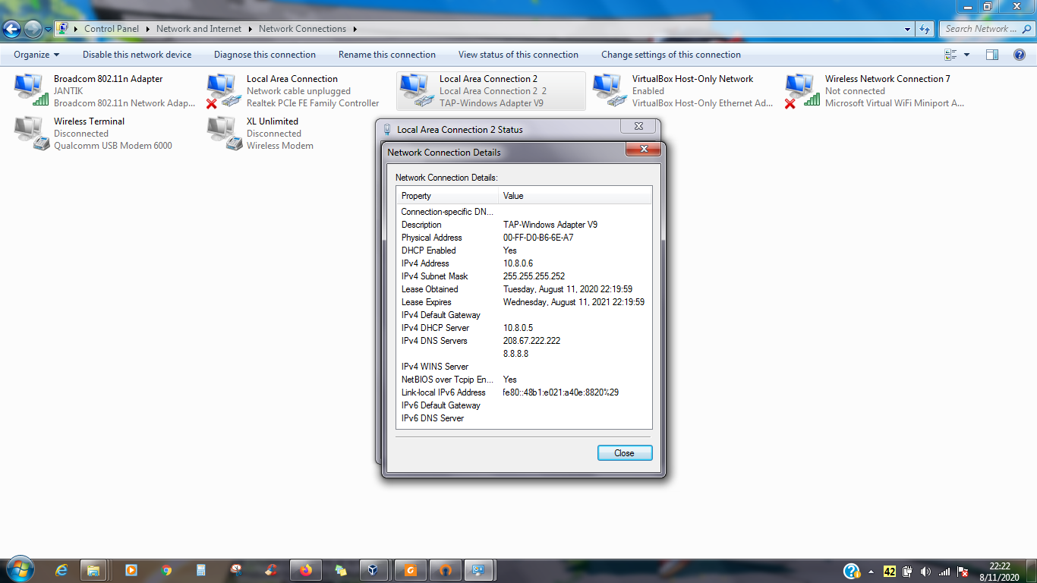Click the Back navigation arrow
Image resolution: width=1037 pixels, height=583 pixels.
[12, 29]
